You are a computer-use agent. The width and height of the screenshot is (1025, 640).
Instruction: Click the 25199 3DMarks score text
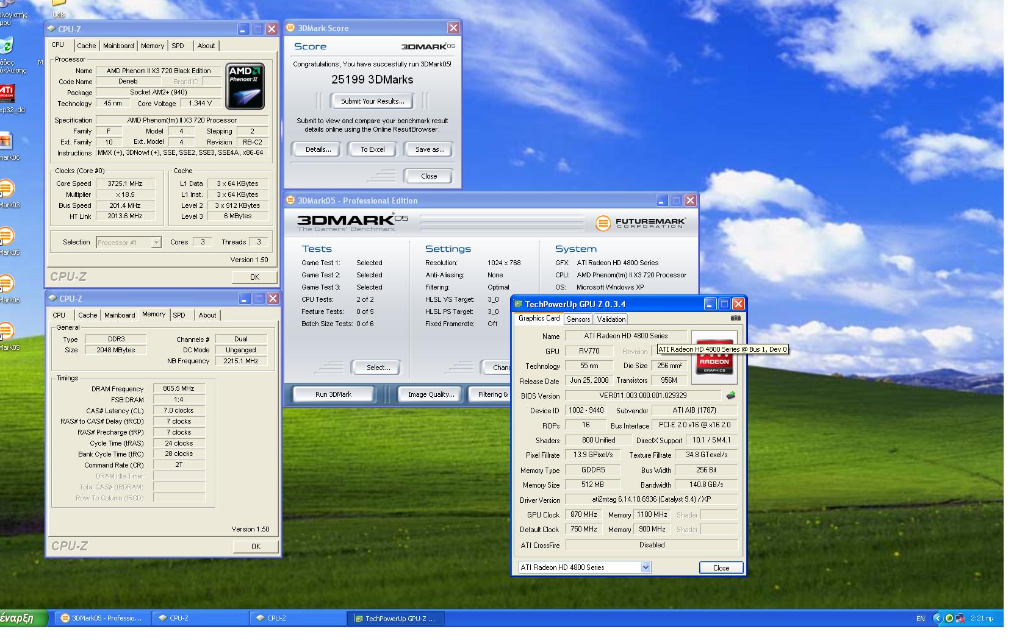372,79
